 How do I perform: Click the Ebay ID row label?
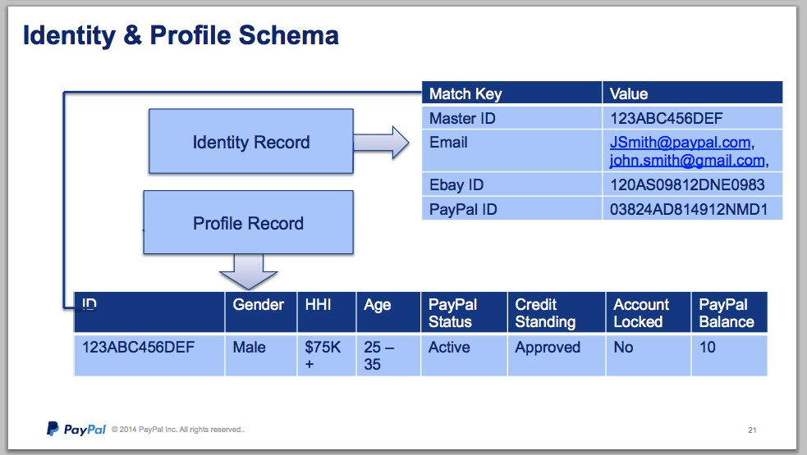point(456,184)
